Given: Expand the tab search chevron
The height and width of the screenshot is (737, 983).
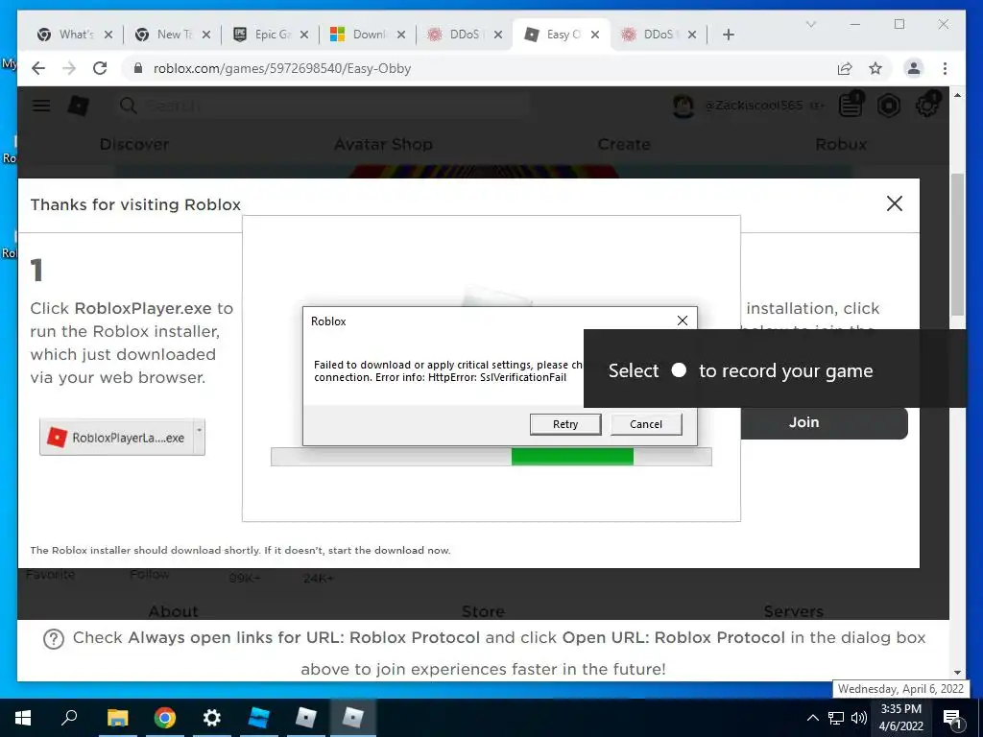Looking at the screenshot, I should click(810, 24).
